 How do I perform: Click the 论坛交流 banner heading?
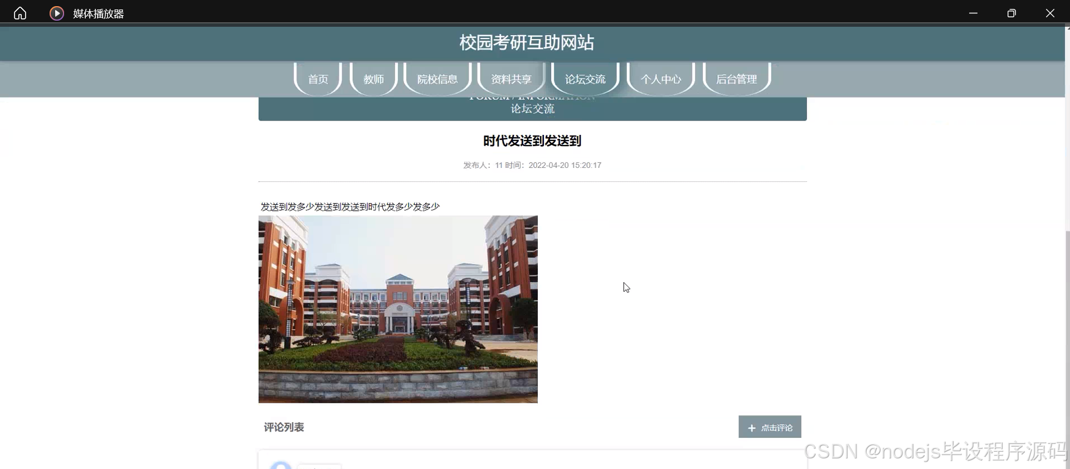[533, 109]
